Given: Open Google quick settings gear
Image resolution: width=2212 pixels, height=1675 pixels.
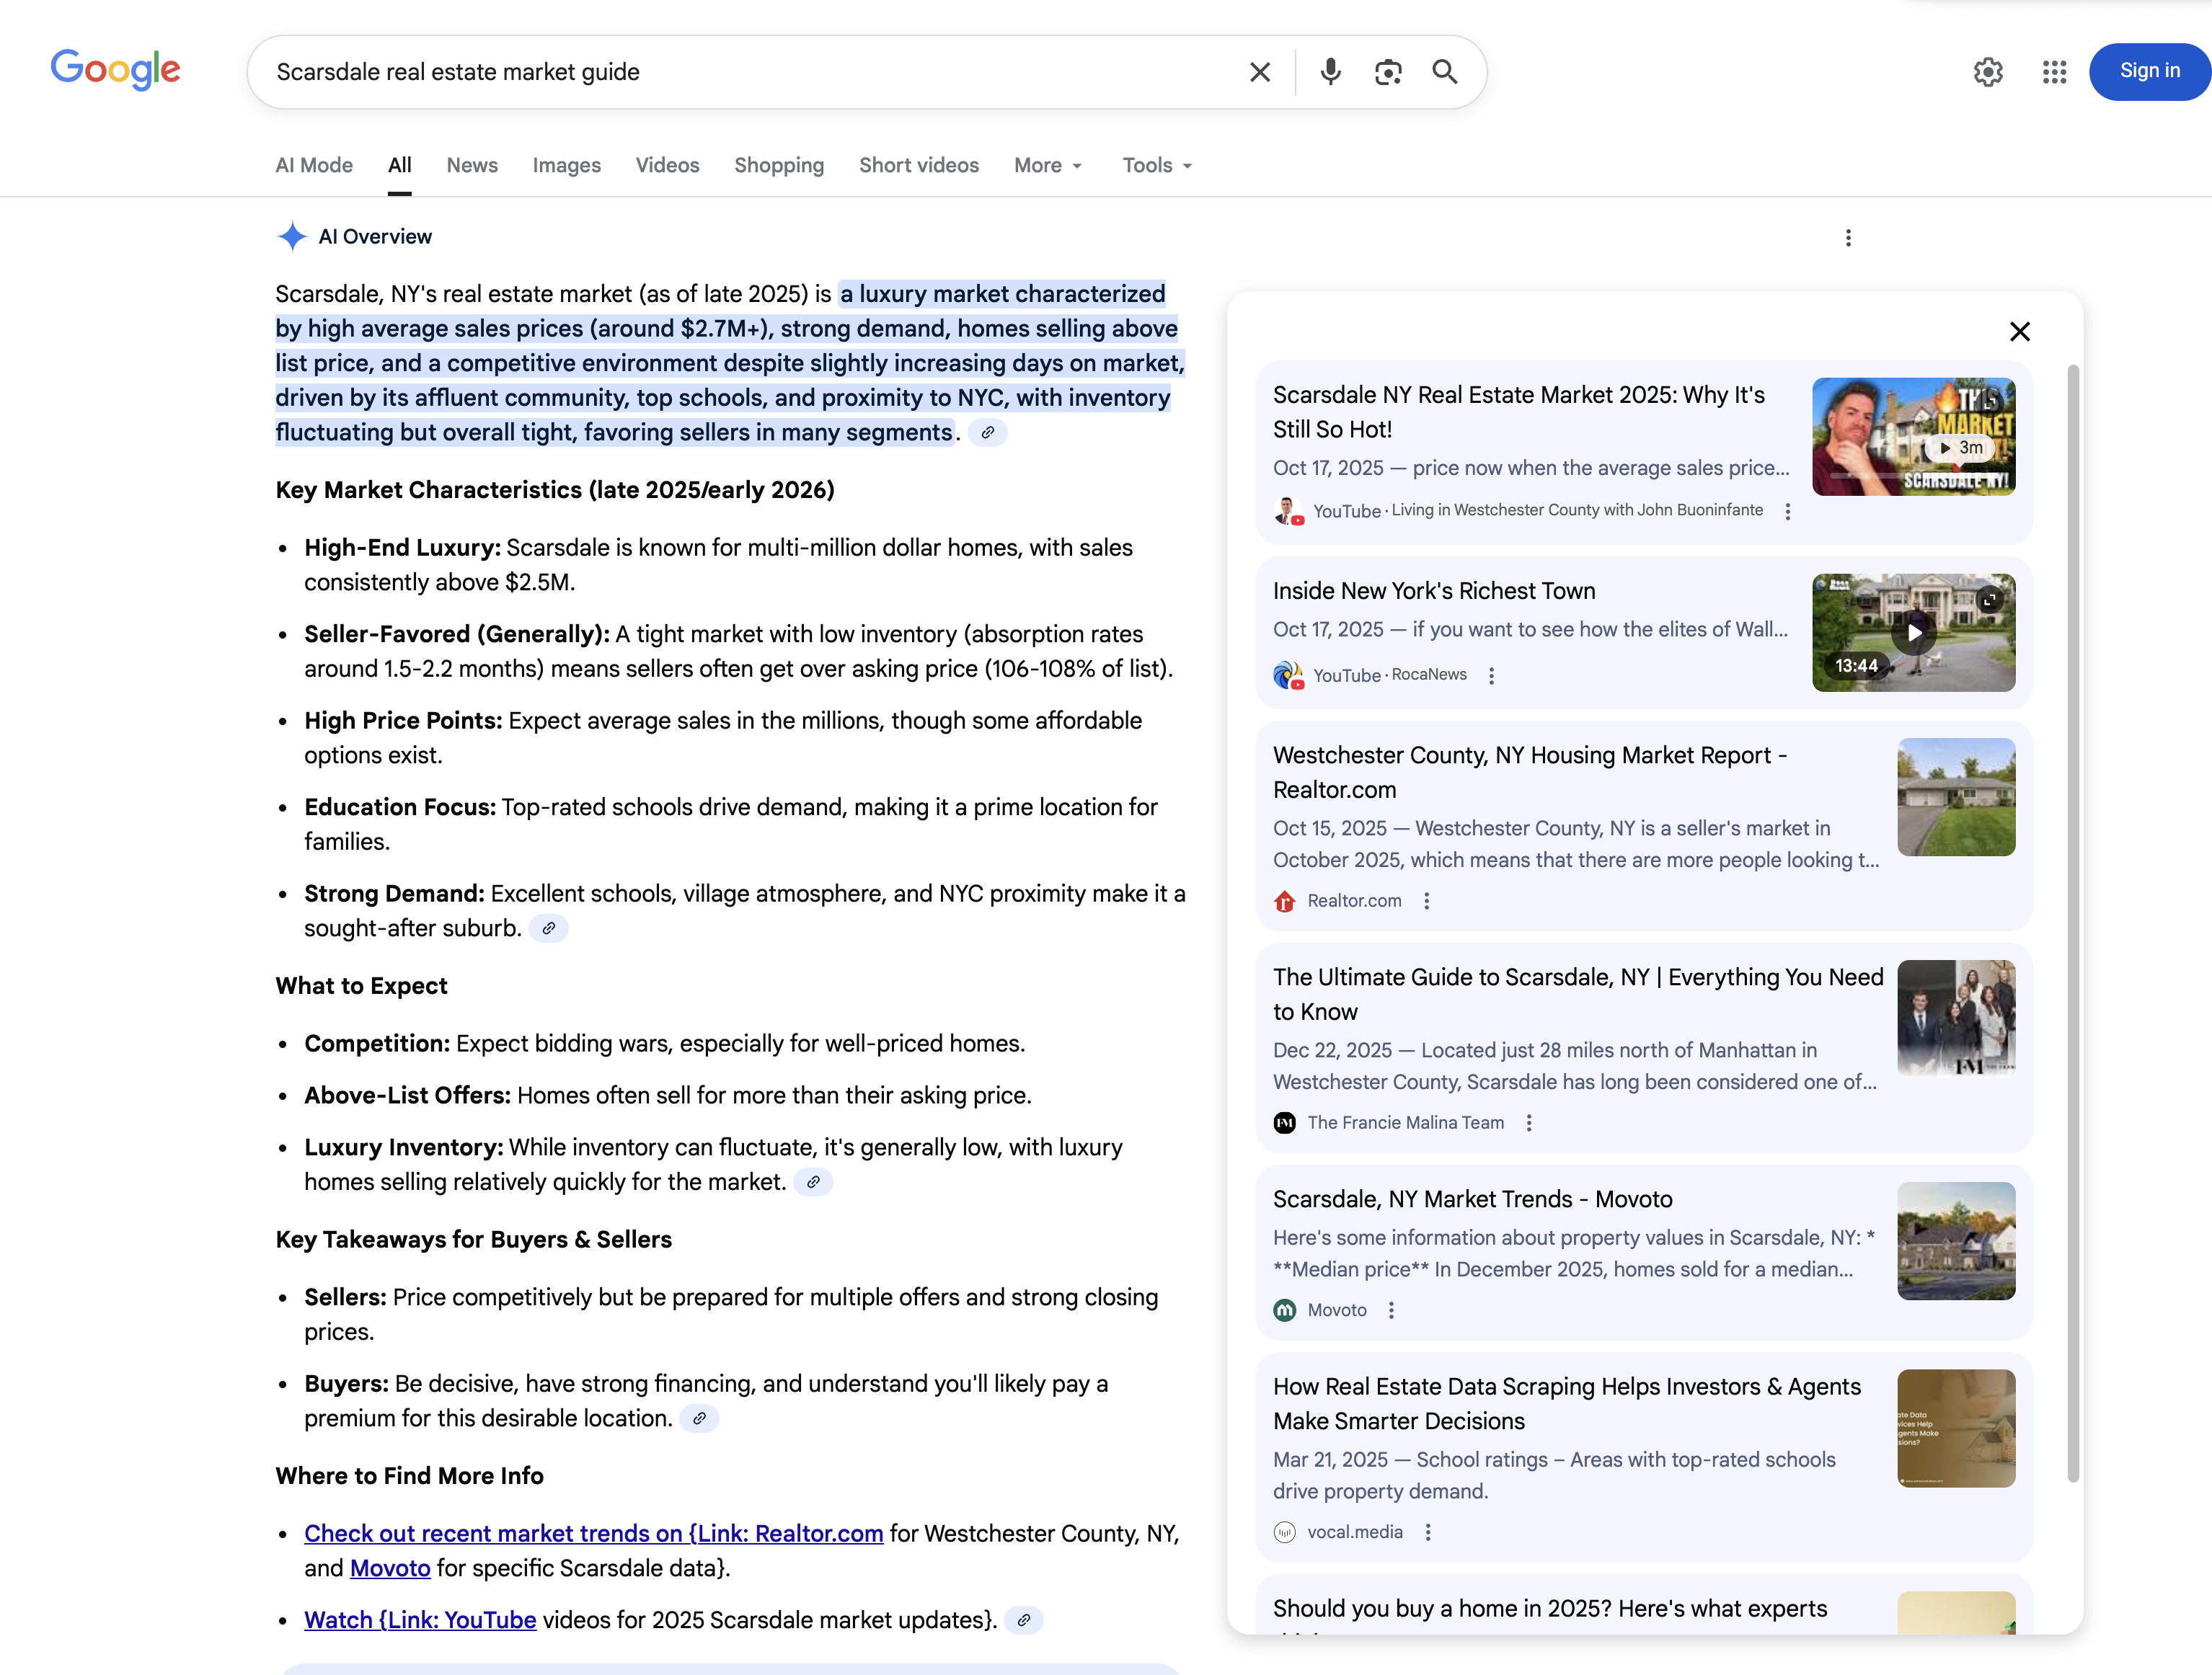Looking at the screenshot, I should (x=1988, y=72).
